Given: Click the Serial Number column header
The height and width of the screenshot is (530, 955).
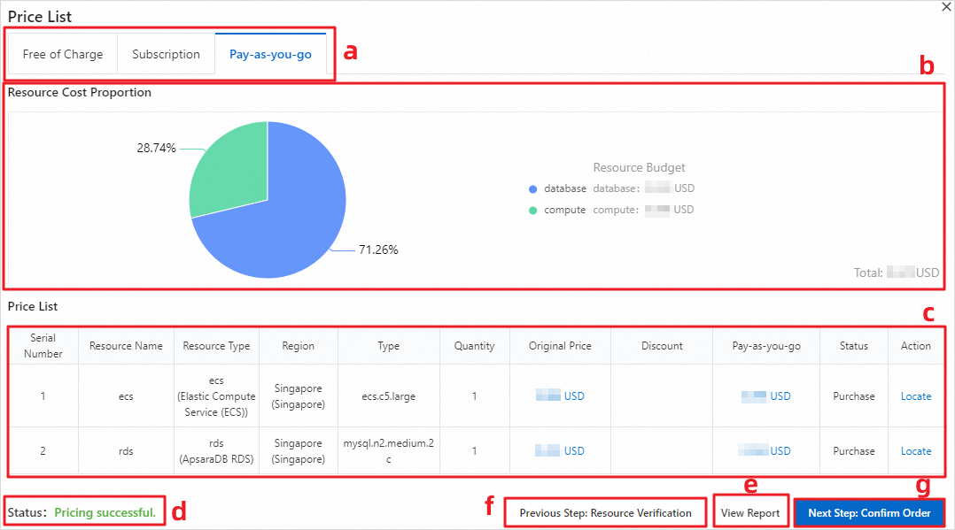Looking at the screenshot, I should click(43, 346).
